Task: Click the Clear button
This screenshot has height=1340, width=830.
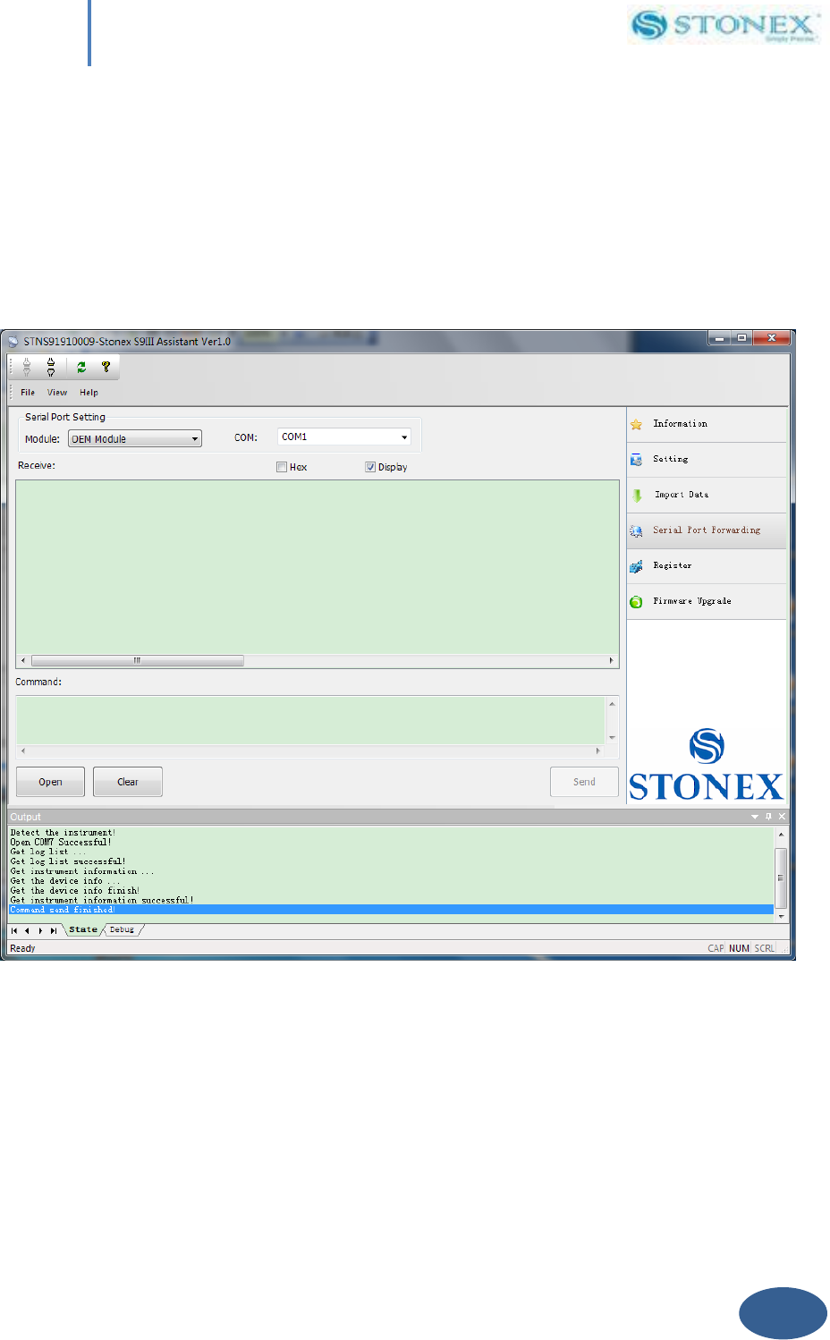Action: tap(128, 782)
